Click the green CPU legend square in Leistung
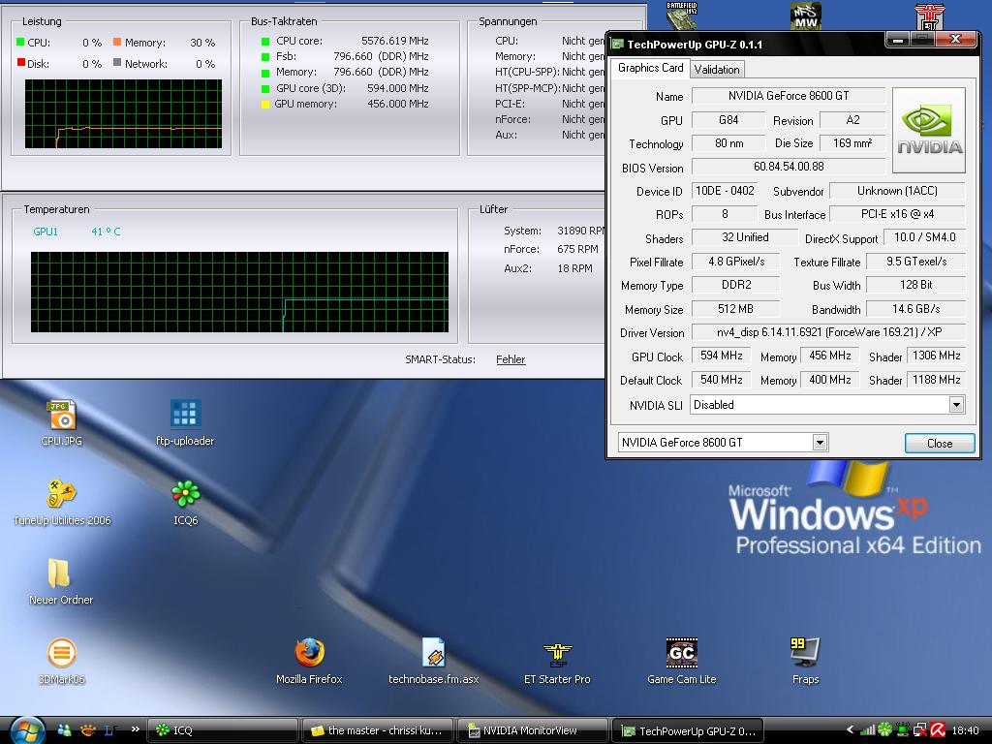Viewport: 992px width, 744px height. [20, 43]
